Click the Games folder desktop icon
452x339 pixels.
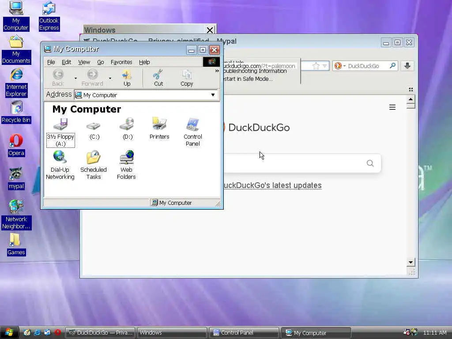(x=16, y=245)
